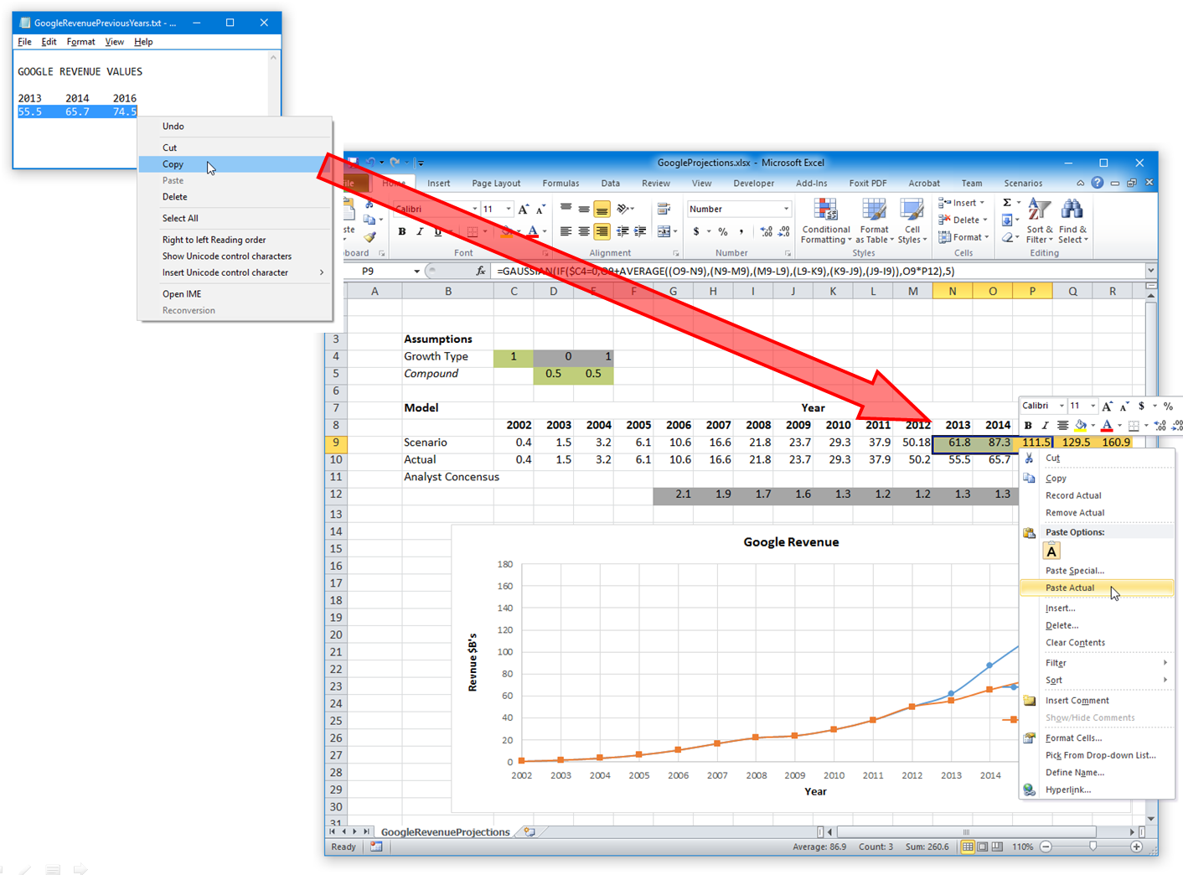Open the Format menu in Notepad
The height and width of the screenshot is (875, 1183).
80,42
